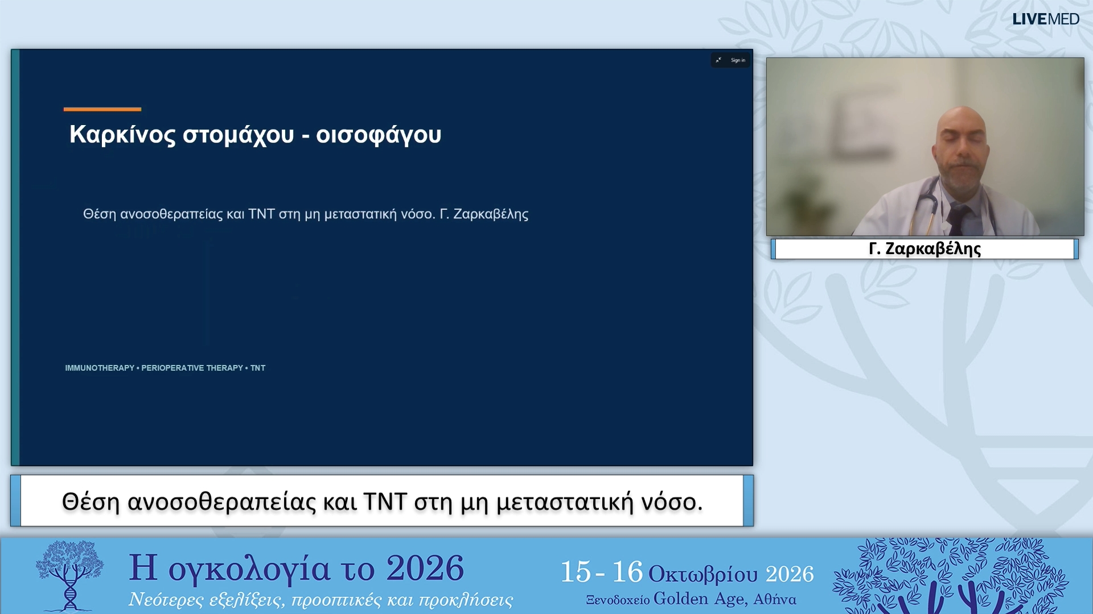Click the 'Ξενοδοχείο Golden Age, Αθήνα' venue text
The width and height of the screenshot is (1093, 614).
[691, 599]
